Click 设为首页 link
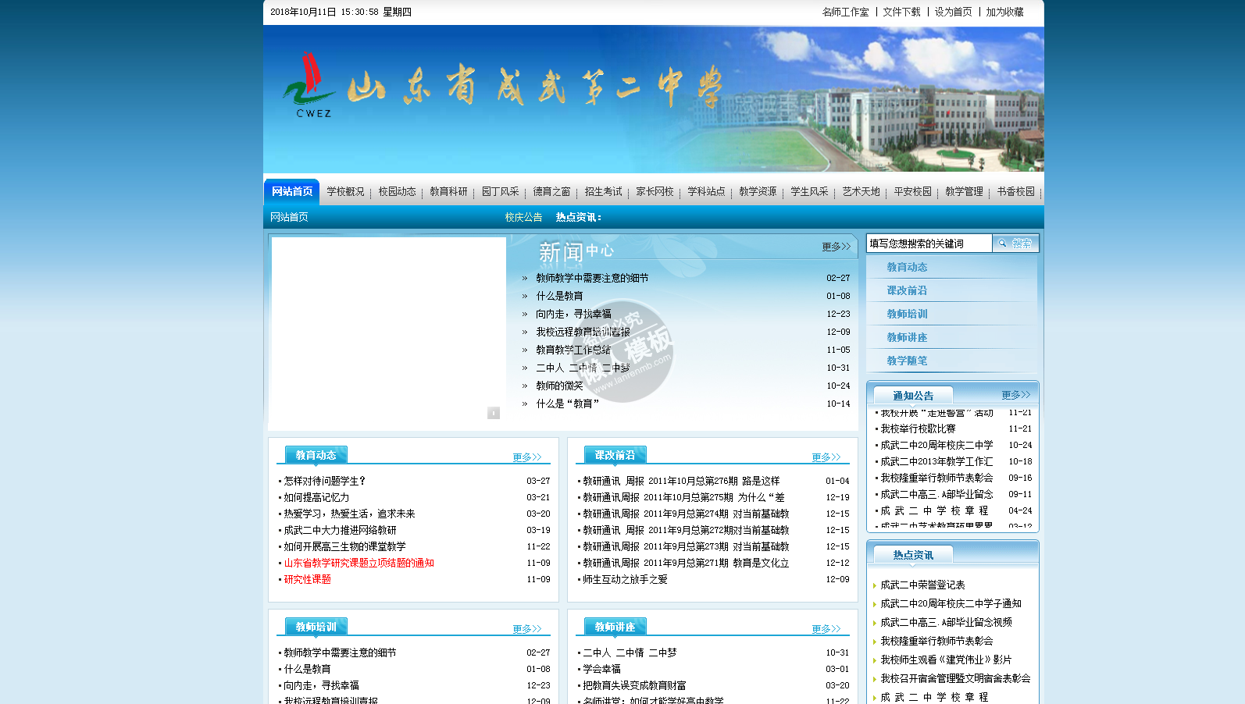1245x704 pixels. (953, 12)
